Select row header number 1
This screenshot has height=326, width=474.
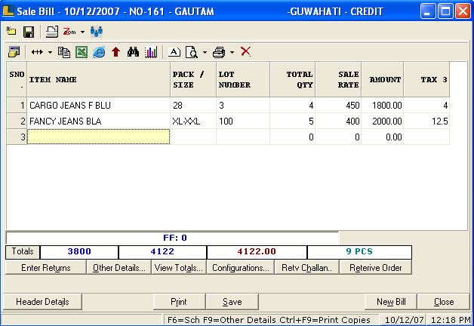point(17,106)
